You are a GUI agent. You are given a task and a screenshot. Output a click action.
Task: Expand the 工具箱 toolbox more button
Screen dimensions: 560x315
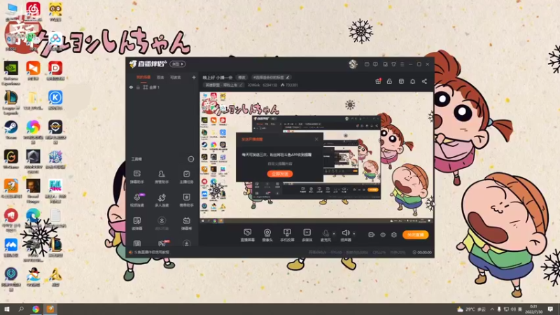190,159
